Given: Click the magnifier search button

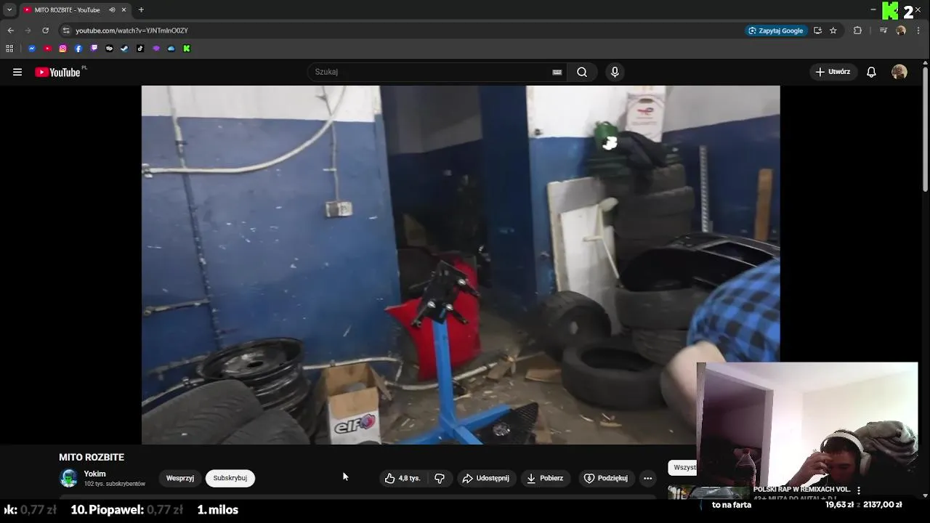Looking at the screenshot, I should tap(582, 72).
